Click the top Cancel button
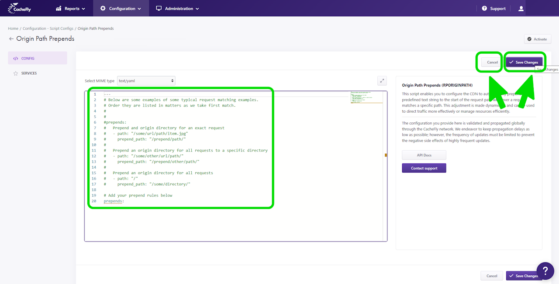The height and width of the screenshot is (284, 559). 492,62
